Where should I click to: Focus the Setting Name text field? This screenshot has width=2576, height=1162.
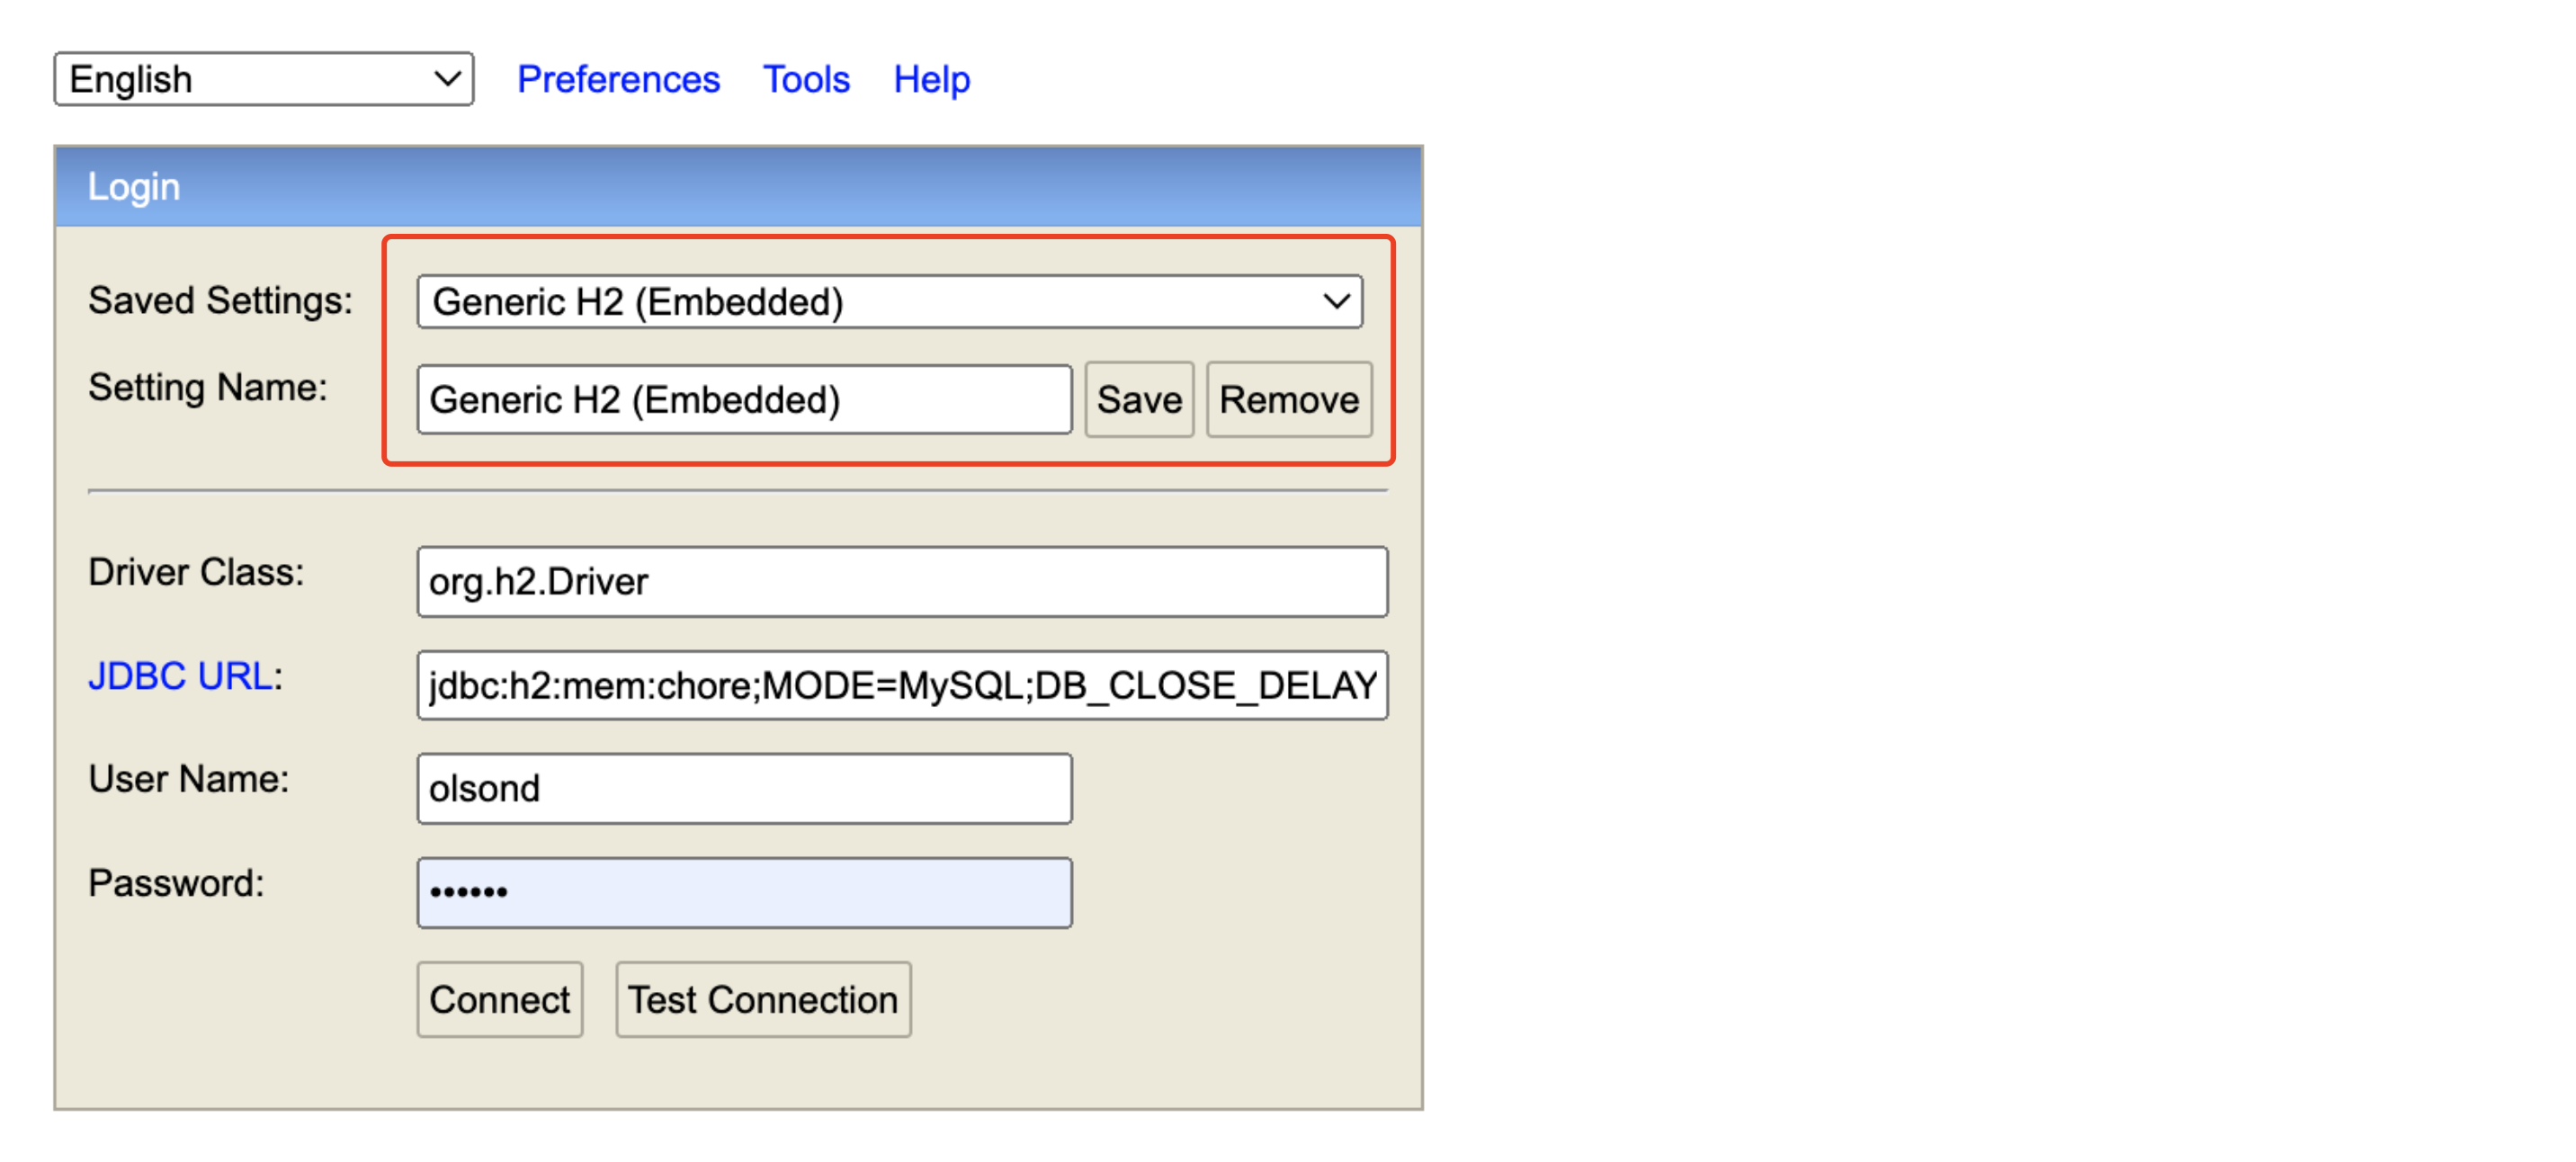pyautogui.click(x=744, y=399)
